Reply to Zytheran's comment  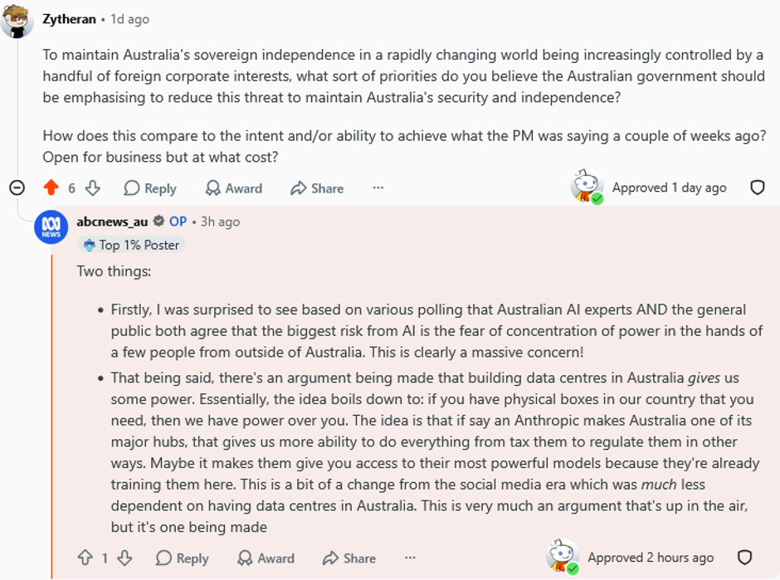pos(150,188)
